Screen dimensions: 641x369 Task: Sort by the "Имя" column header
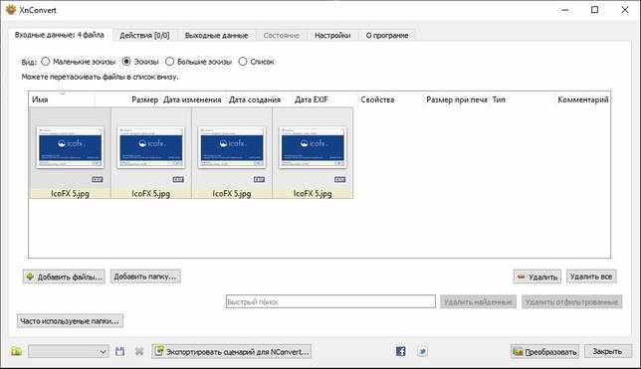point(62,99)
